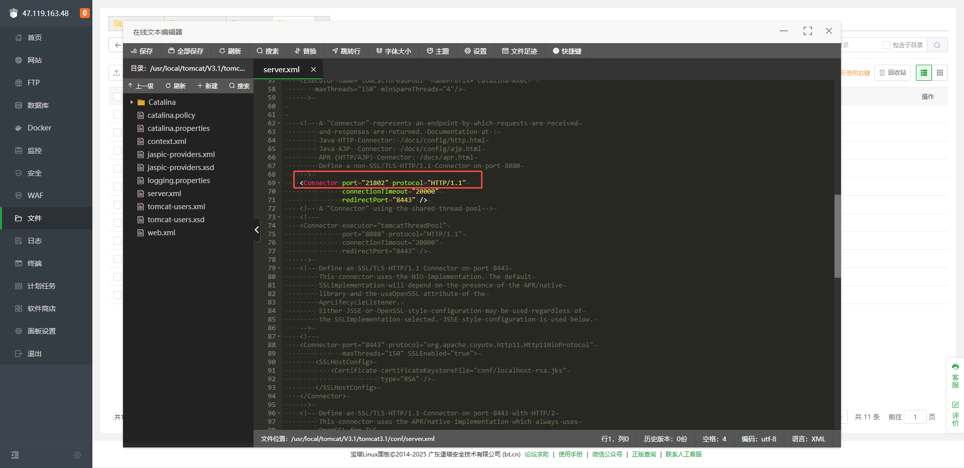Open web.xml from the file tree
Viewport: 964px width, 468px height.
tap(161, 233)
